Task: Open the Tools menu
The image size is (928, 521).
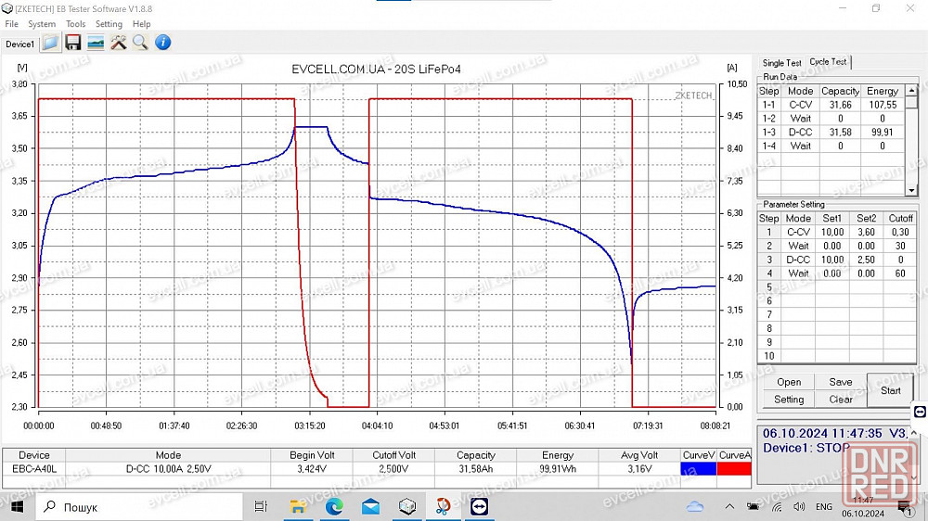Action: (76, 24)
